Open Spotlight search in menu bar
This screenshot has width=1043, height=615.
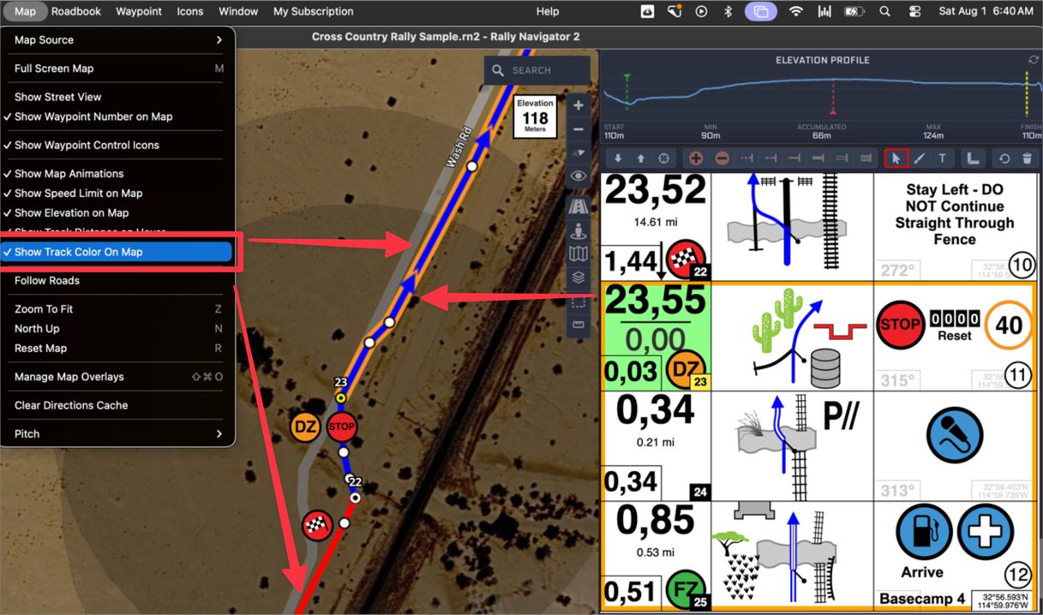pyautogui.click(x=884, y=11)
